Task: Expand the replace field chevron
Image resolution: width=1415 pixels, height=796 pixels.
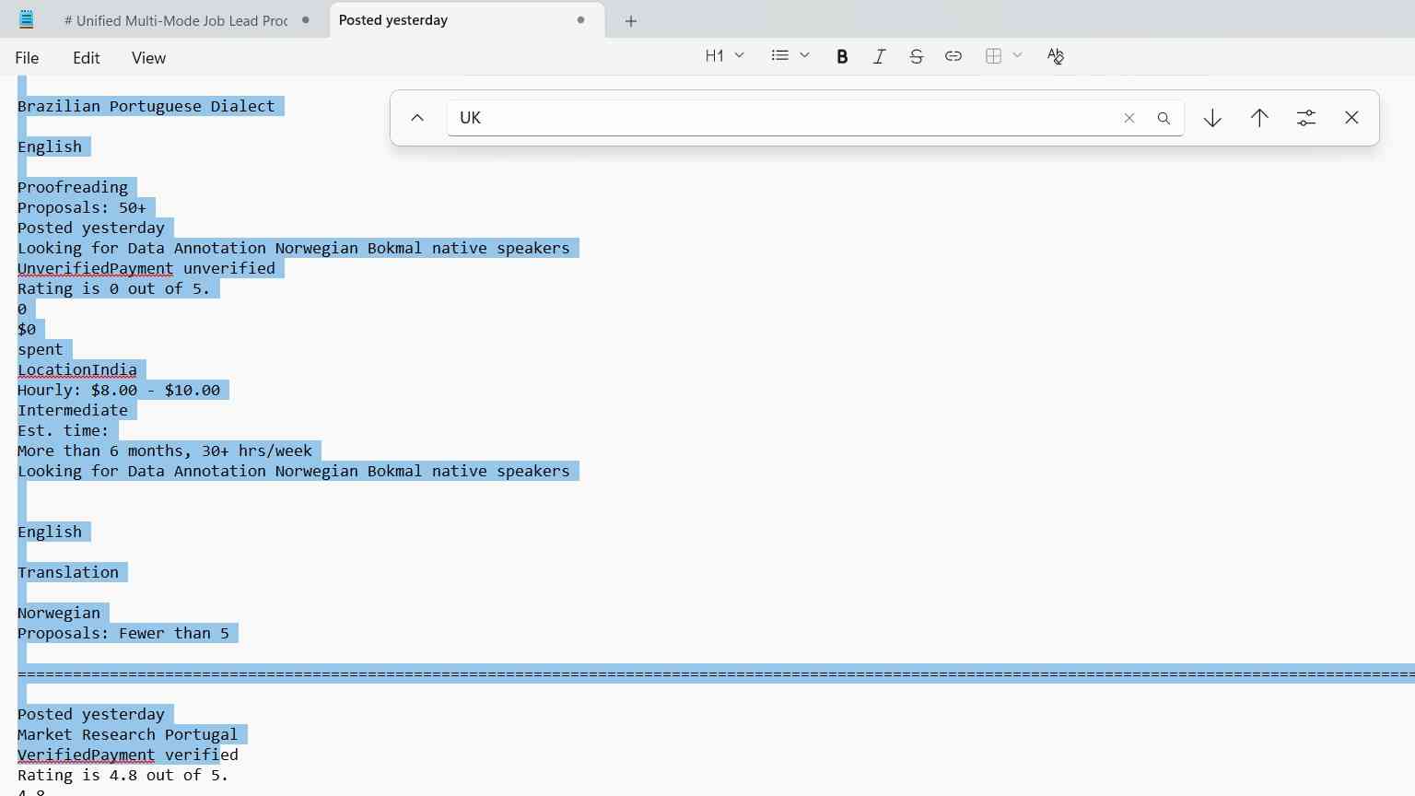Action: pyautogui.click(x=417, y=118)
